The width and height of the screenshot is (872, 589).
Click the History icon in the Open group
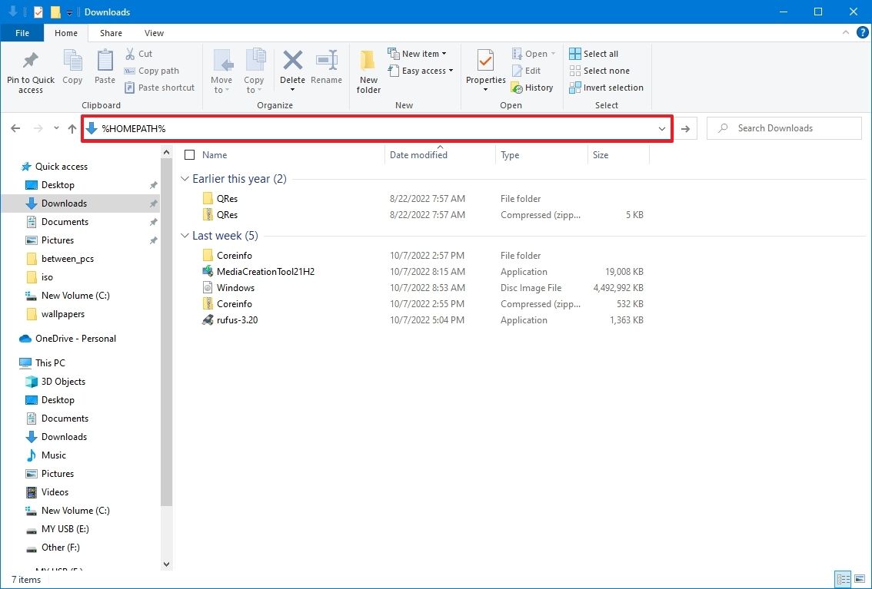pyautogui.click(x=533, y=87)
